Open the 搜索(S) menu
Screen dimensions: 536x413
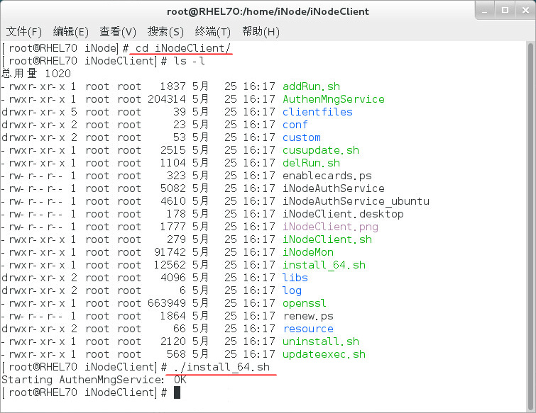(165, 32)
